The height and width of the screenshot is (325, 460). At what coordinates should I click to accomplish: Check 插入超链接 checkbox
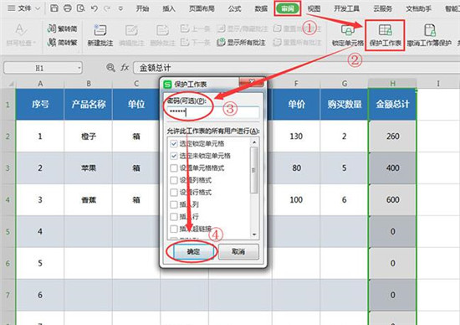tap(174, 229)
